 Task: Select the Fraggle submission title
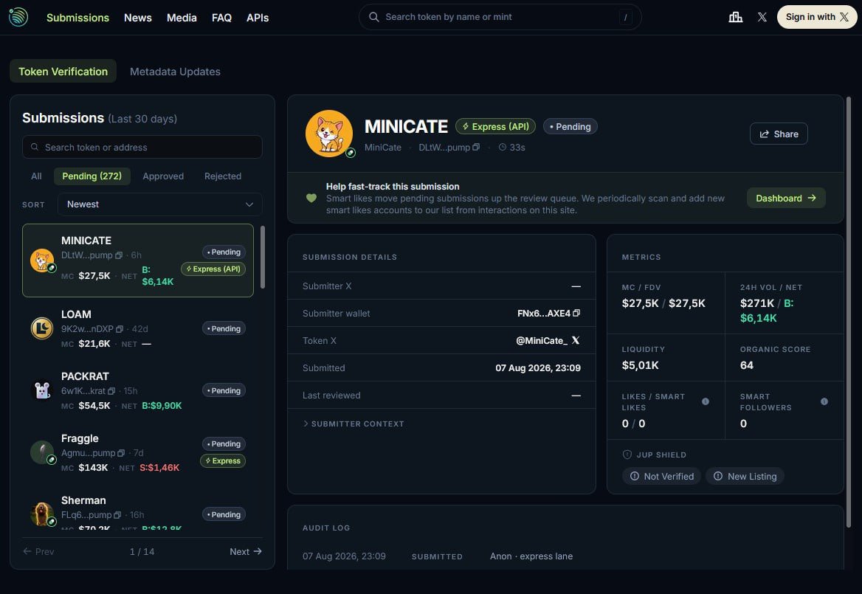pos(80,438)
